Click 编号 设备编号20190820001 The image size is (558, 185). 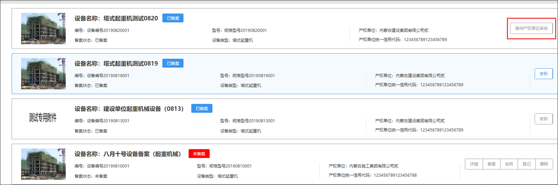pos(102,30)
